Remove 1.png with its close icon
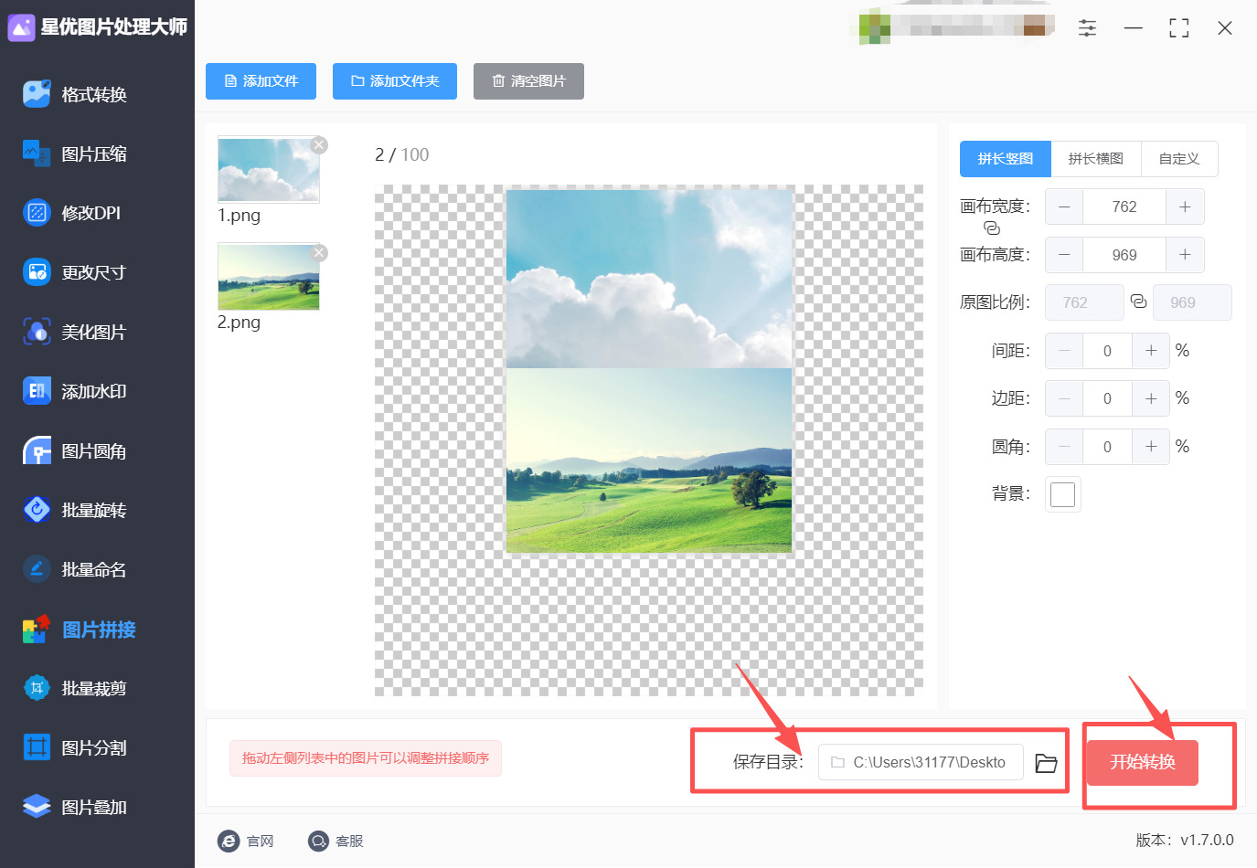This screenshot has width=1257, height=868. (x=319, y=145)
